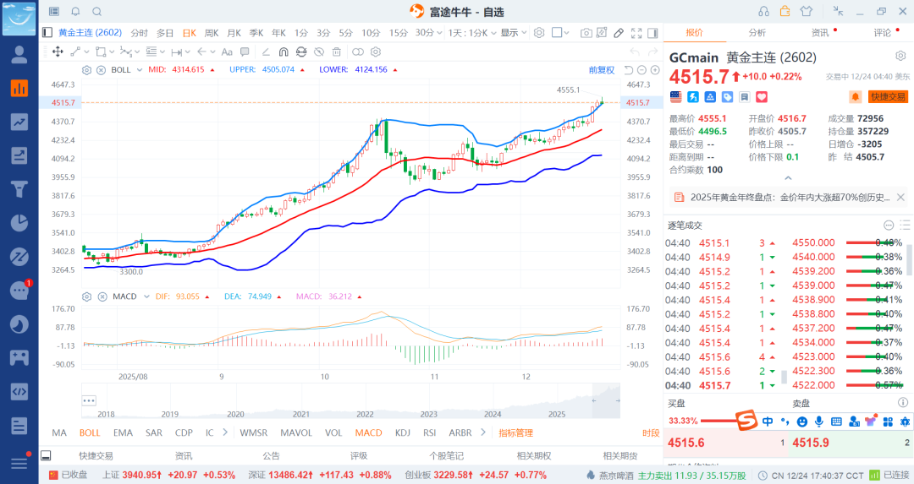
Task: Open 指标管理 indicator management
Action: (x=516, y=432)
